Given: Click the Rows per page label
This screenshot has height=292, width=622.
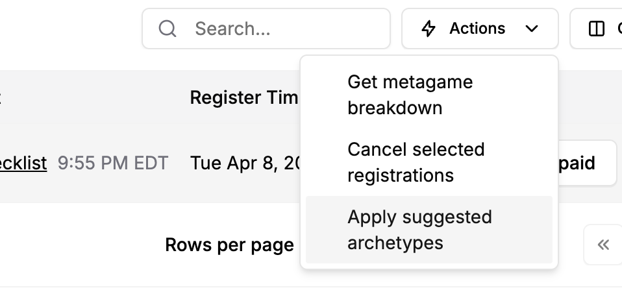Looking at the screenshot, I should pyautogui.click(x=229, y=245).
